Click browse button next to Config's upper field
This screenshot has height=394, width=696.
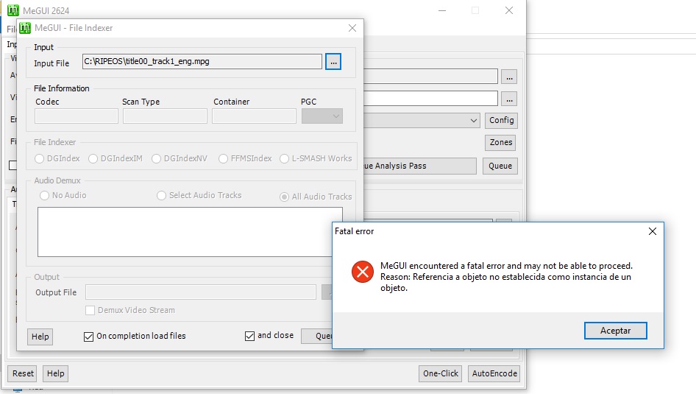509,99
